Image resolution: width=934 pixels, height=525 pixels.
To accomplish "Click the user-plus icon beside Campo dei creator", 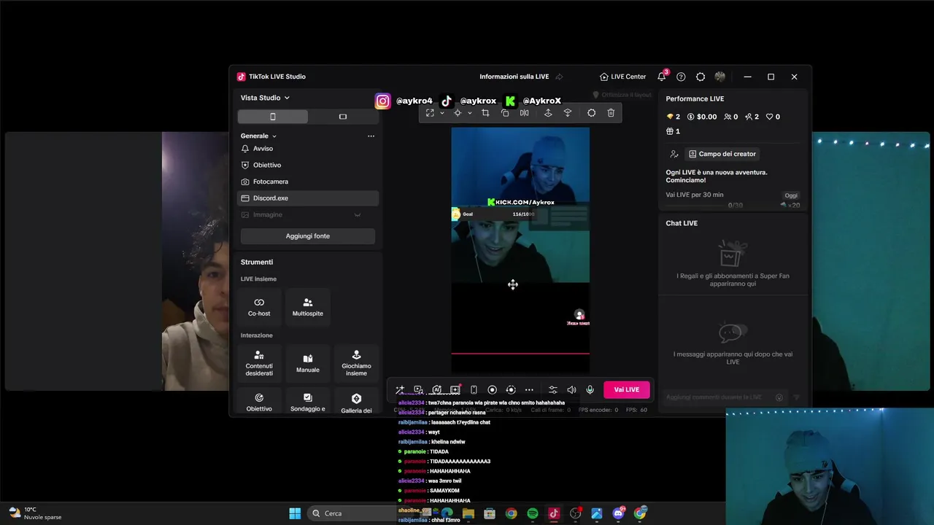I will click(x=674, y=154).
